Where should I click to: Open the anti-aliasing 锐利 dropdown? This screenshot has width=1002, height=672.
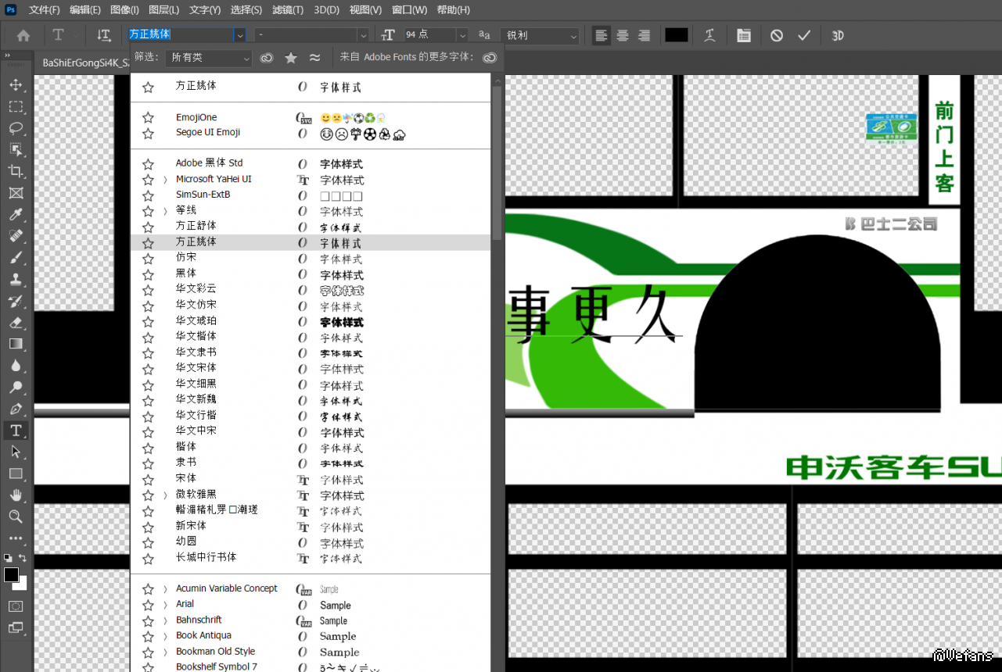pyautogui.click(x=541, y=35)
